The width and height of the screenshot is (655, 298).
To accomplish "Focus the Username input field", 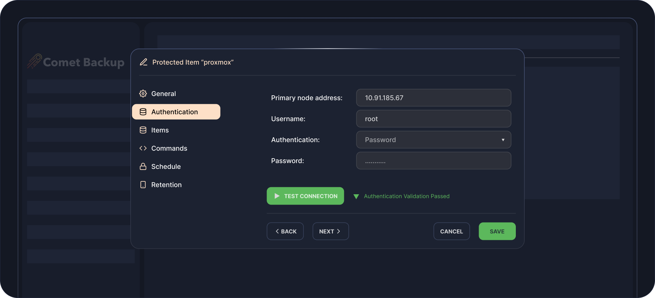I will pyautogui.click(x=433, y=119).
